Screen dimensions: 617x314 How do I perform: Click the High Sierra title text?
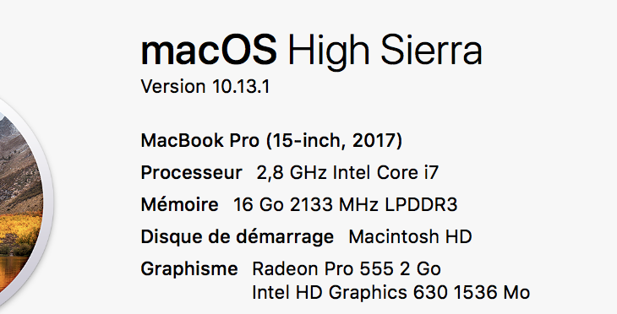(x=385, y=51)
